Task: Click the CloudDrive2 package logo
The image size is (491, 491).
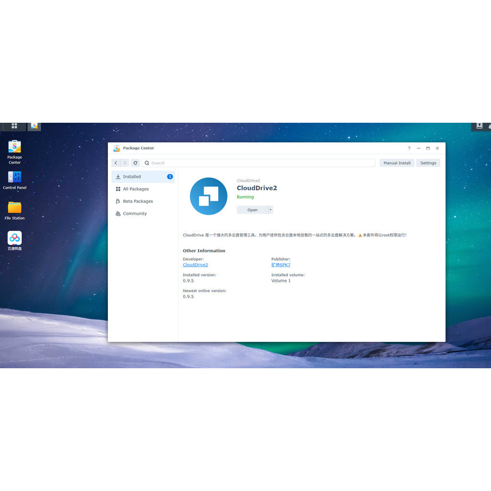Action: click(x=209, y=196)
